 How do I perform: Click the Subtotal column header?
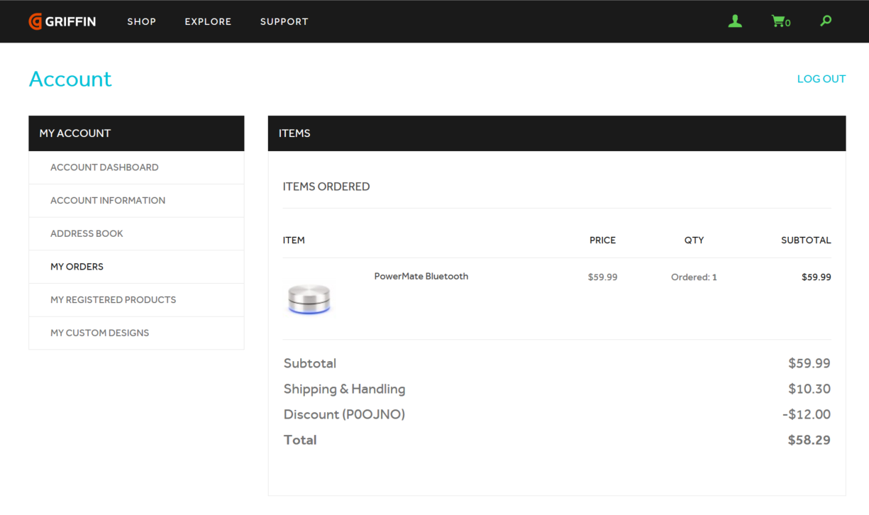806,240
